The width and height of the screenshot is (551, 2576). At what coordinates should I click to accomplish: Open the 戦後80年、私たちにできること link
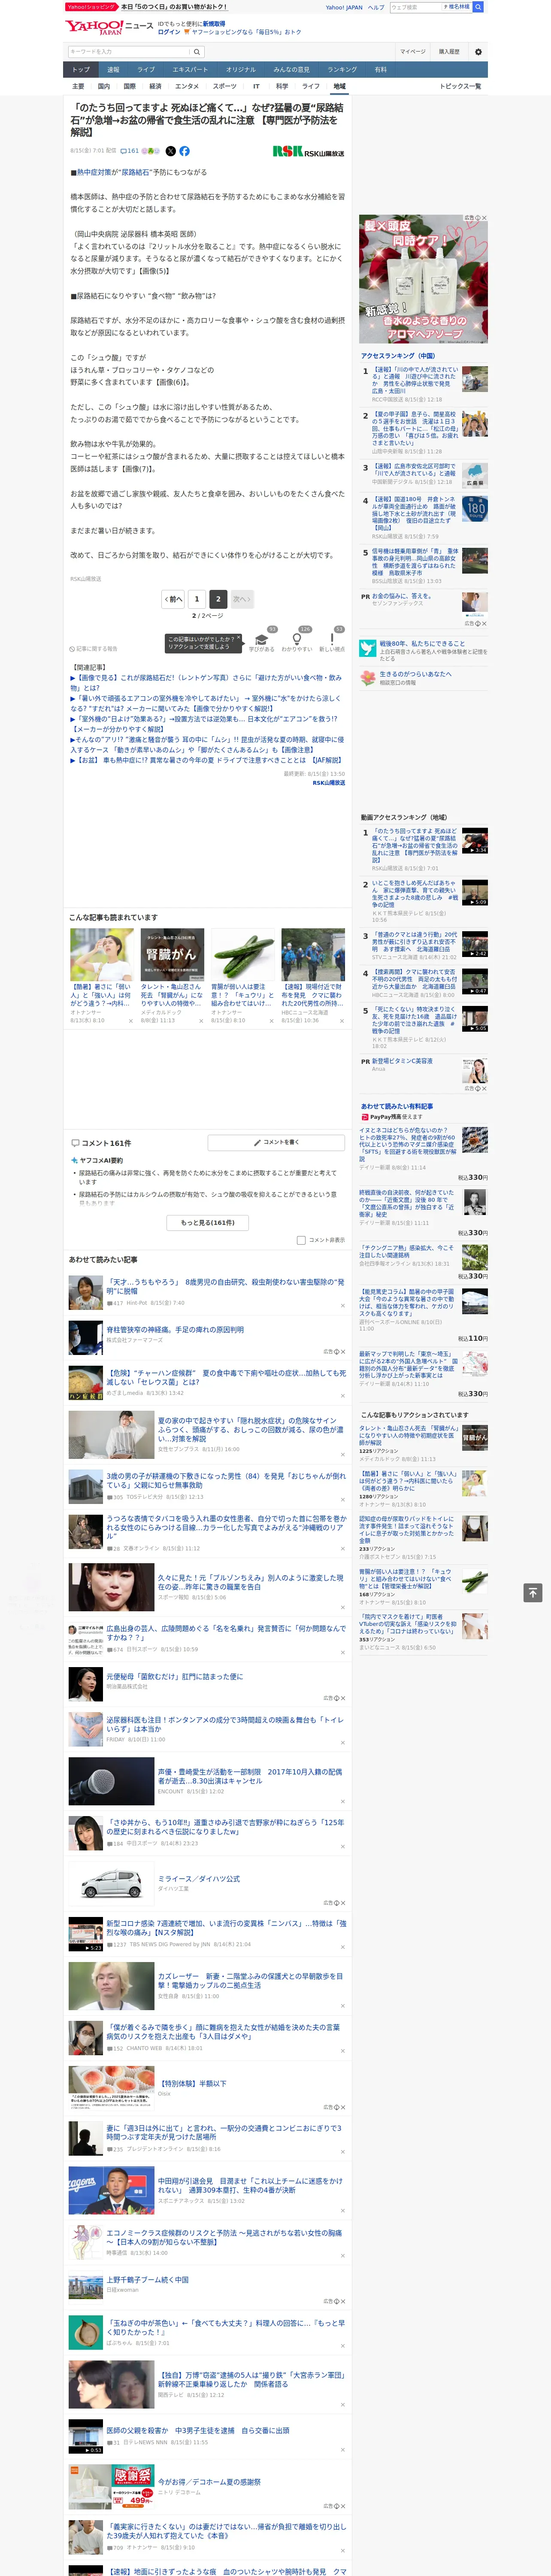click(422, 644)
